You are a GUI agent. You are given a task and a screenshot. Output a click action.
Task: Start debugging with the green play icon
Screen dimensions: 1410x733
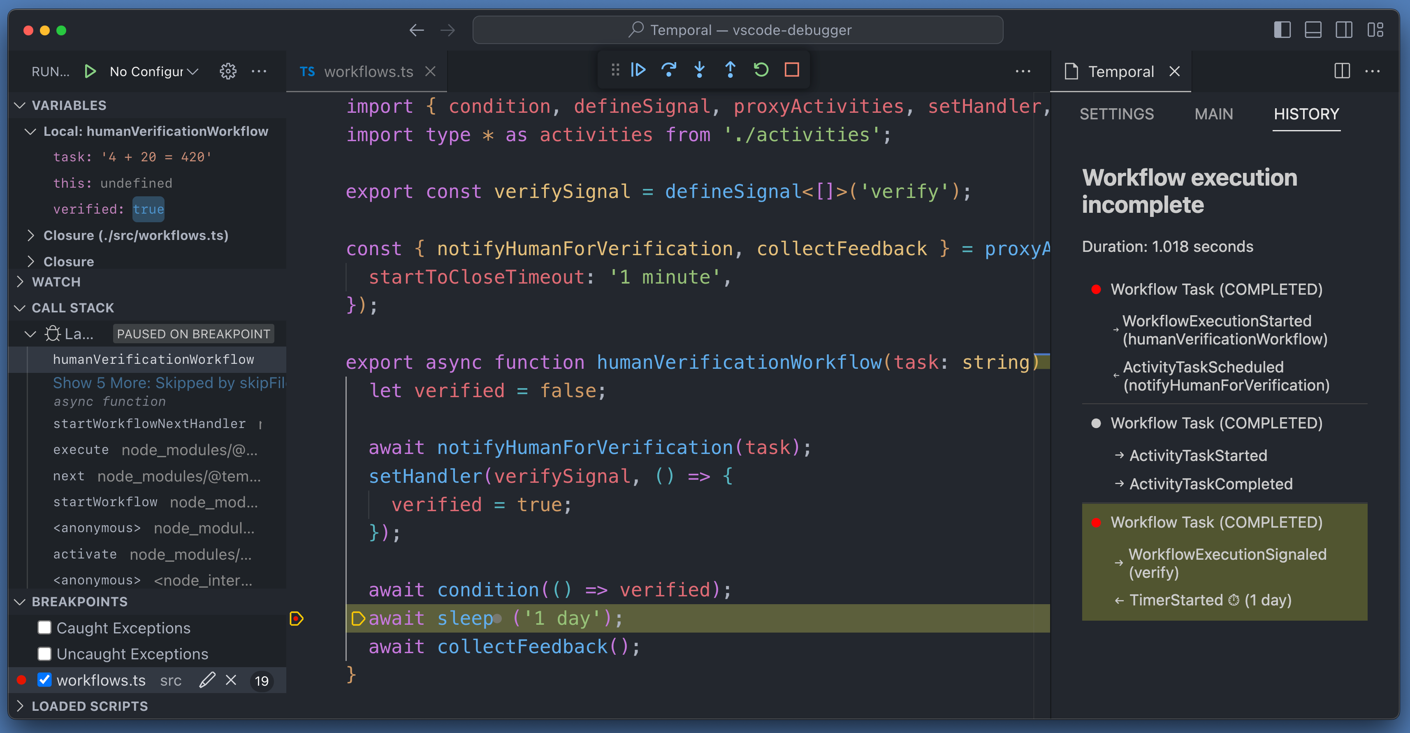90,71
